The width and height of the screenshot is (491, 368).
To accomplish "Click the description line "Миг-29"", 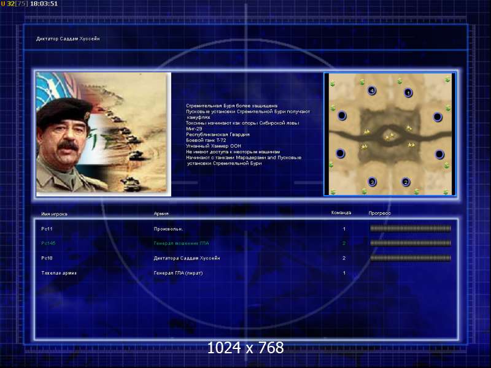I will click(x=194, y=129).
